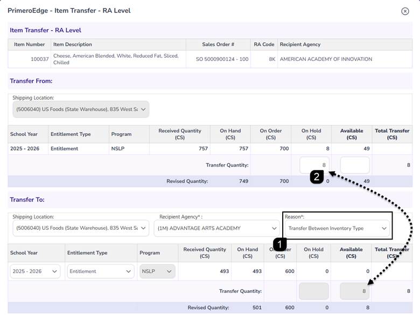
Task: Click Available value 49 in Transfer From row
Action: point(367,148)
